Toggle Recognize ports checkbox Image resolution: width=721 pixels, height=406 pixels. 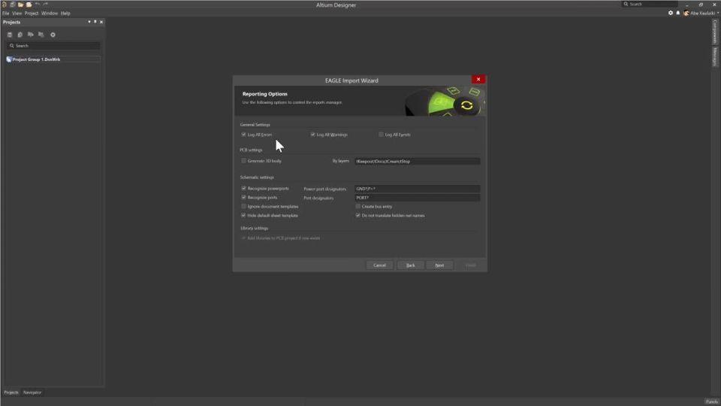tap(243, 197)
